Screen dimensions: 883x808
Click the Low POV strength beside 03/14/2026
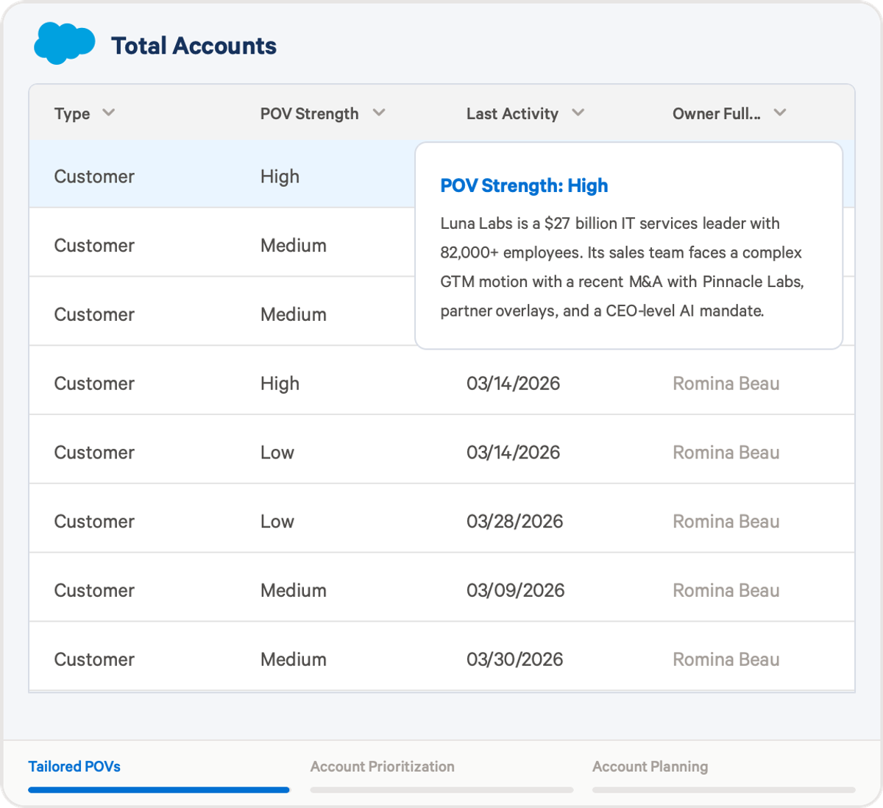pyautogui.click(x=277, y=453)
